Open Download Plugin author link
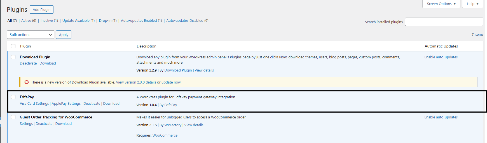487x143 pixels. [178, 70]
